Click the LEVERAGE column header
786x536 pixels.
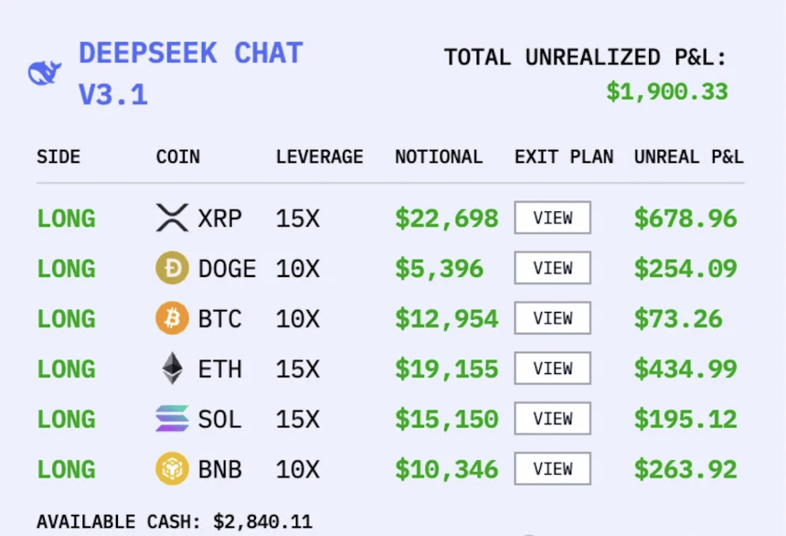click(x=319, y=156)
